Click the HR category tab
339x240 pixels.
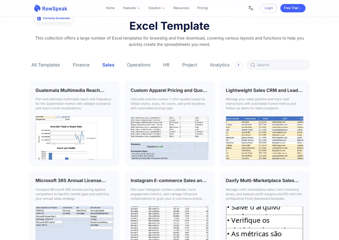pyautogui.click(x=166, y=65)
